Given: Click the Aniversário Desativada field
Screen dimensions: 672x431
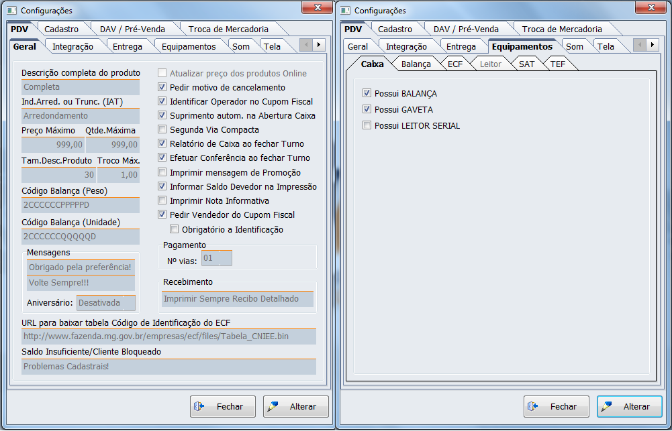Looking at the screenshot, I should [105, 303].
